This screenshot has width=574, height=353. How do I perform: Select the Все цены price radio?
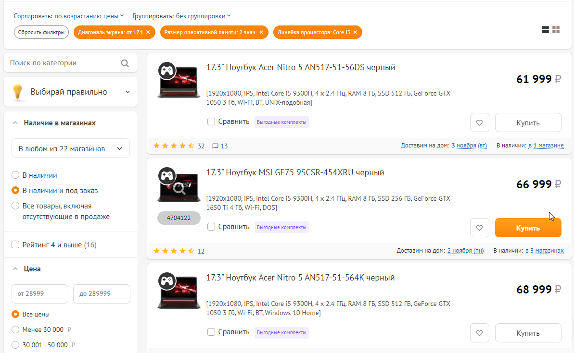[x=15, y=314]
